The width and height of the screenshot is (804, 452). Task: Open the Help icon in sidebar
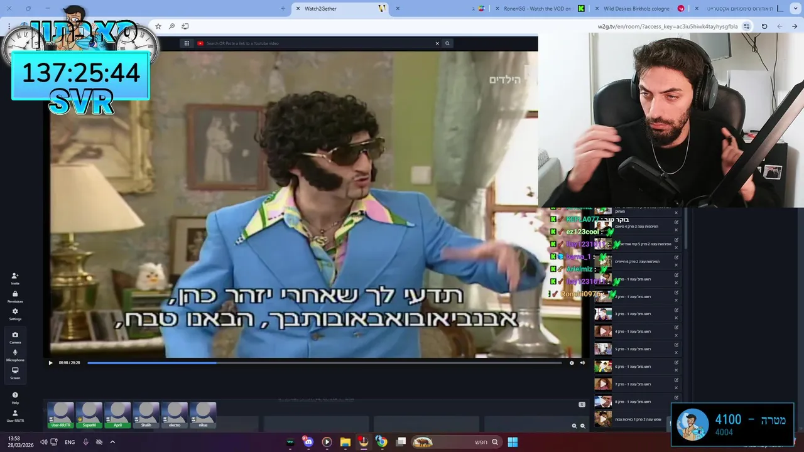15,398
